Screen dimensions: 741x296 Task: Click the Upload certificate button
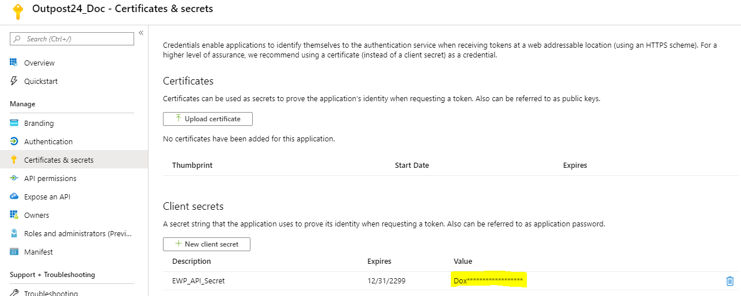click(x=208, y=119)
